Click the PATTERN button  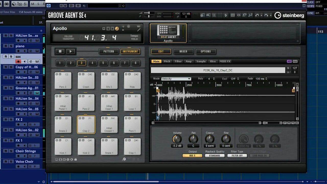(x=109, y=51)
